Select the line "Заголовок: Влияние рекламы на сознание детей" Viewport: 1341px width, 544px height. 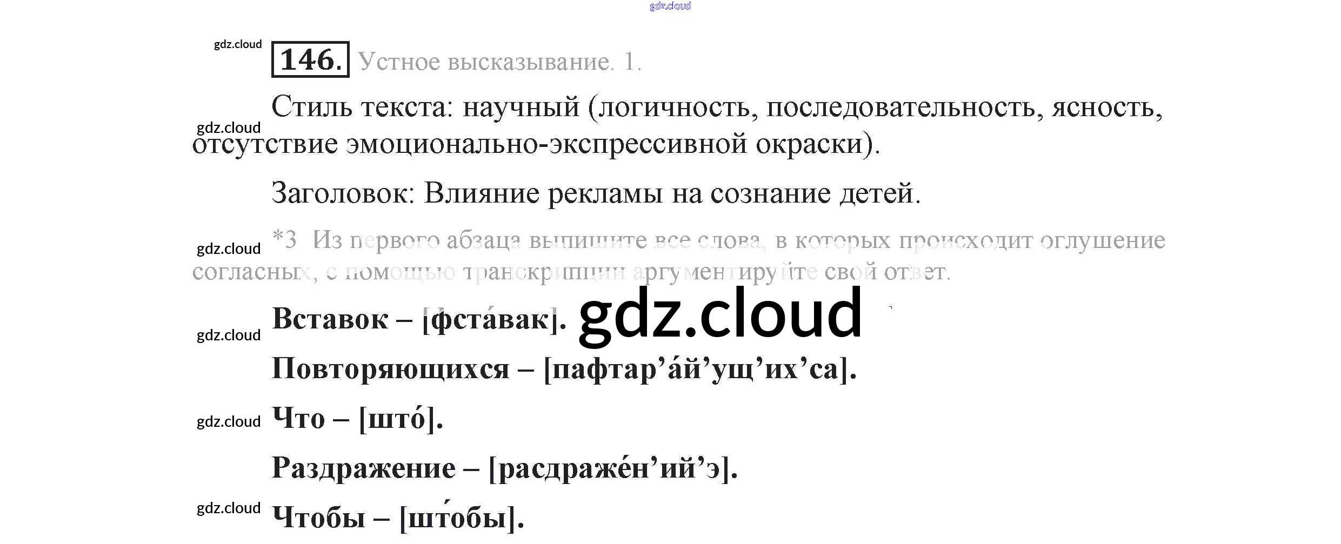[596, 193]
